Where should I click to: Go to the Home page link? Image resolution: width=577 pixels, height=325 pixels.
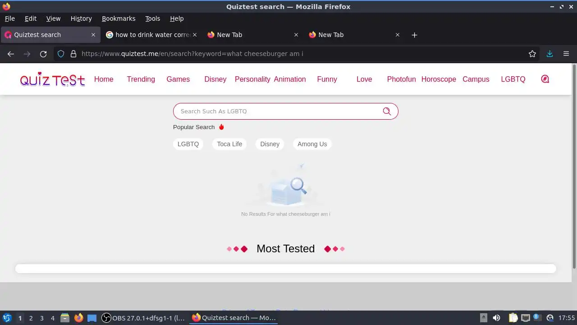click(x=104, y=79)
